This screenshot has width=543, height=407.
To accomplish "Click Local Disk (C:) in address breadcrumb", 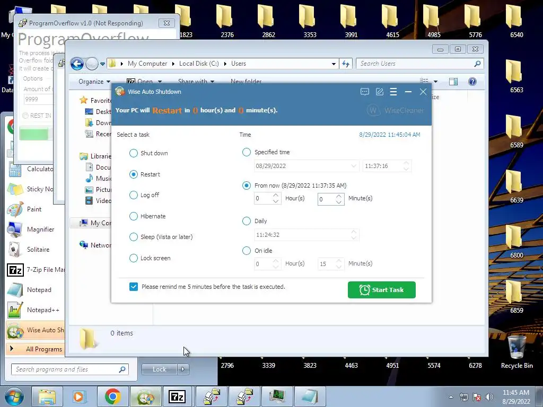I will click(199, 64).
